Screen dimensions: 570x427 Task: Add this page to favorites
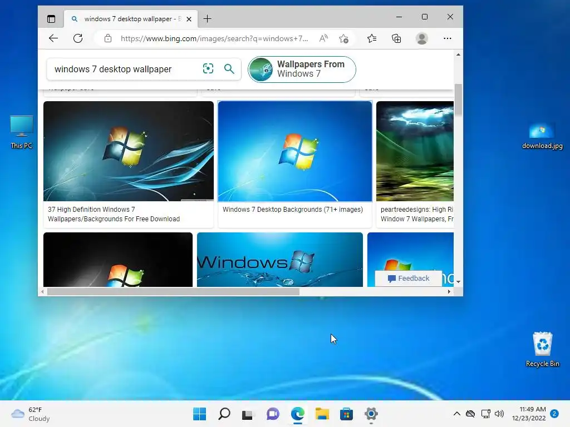(343, 38)
